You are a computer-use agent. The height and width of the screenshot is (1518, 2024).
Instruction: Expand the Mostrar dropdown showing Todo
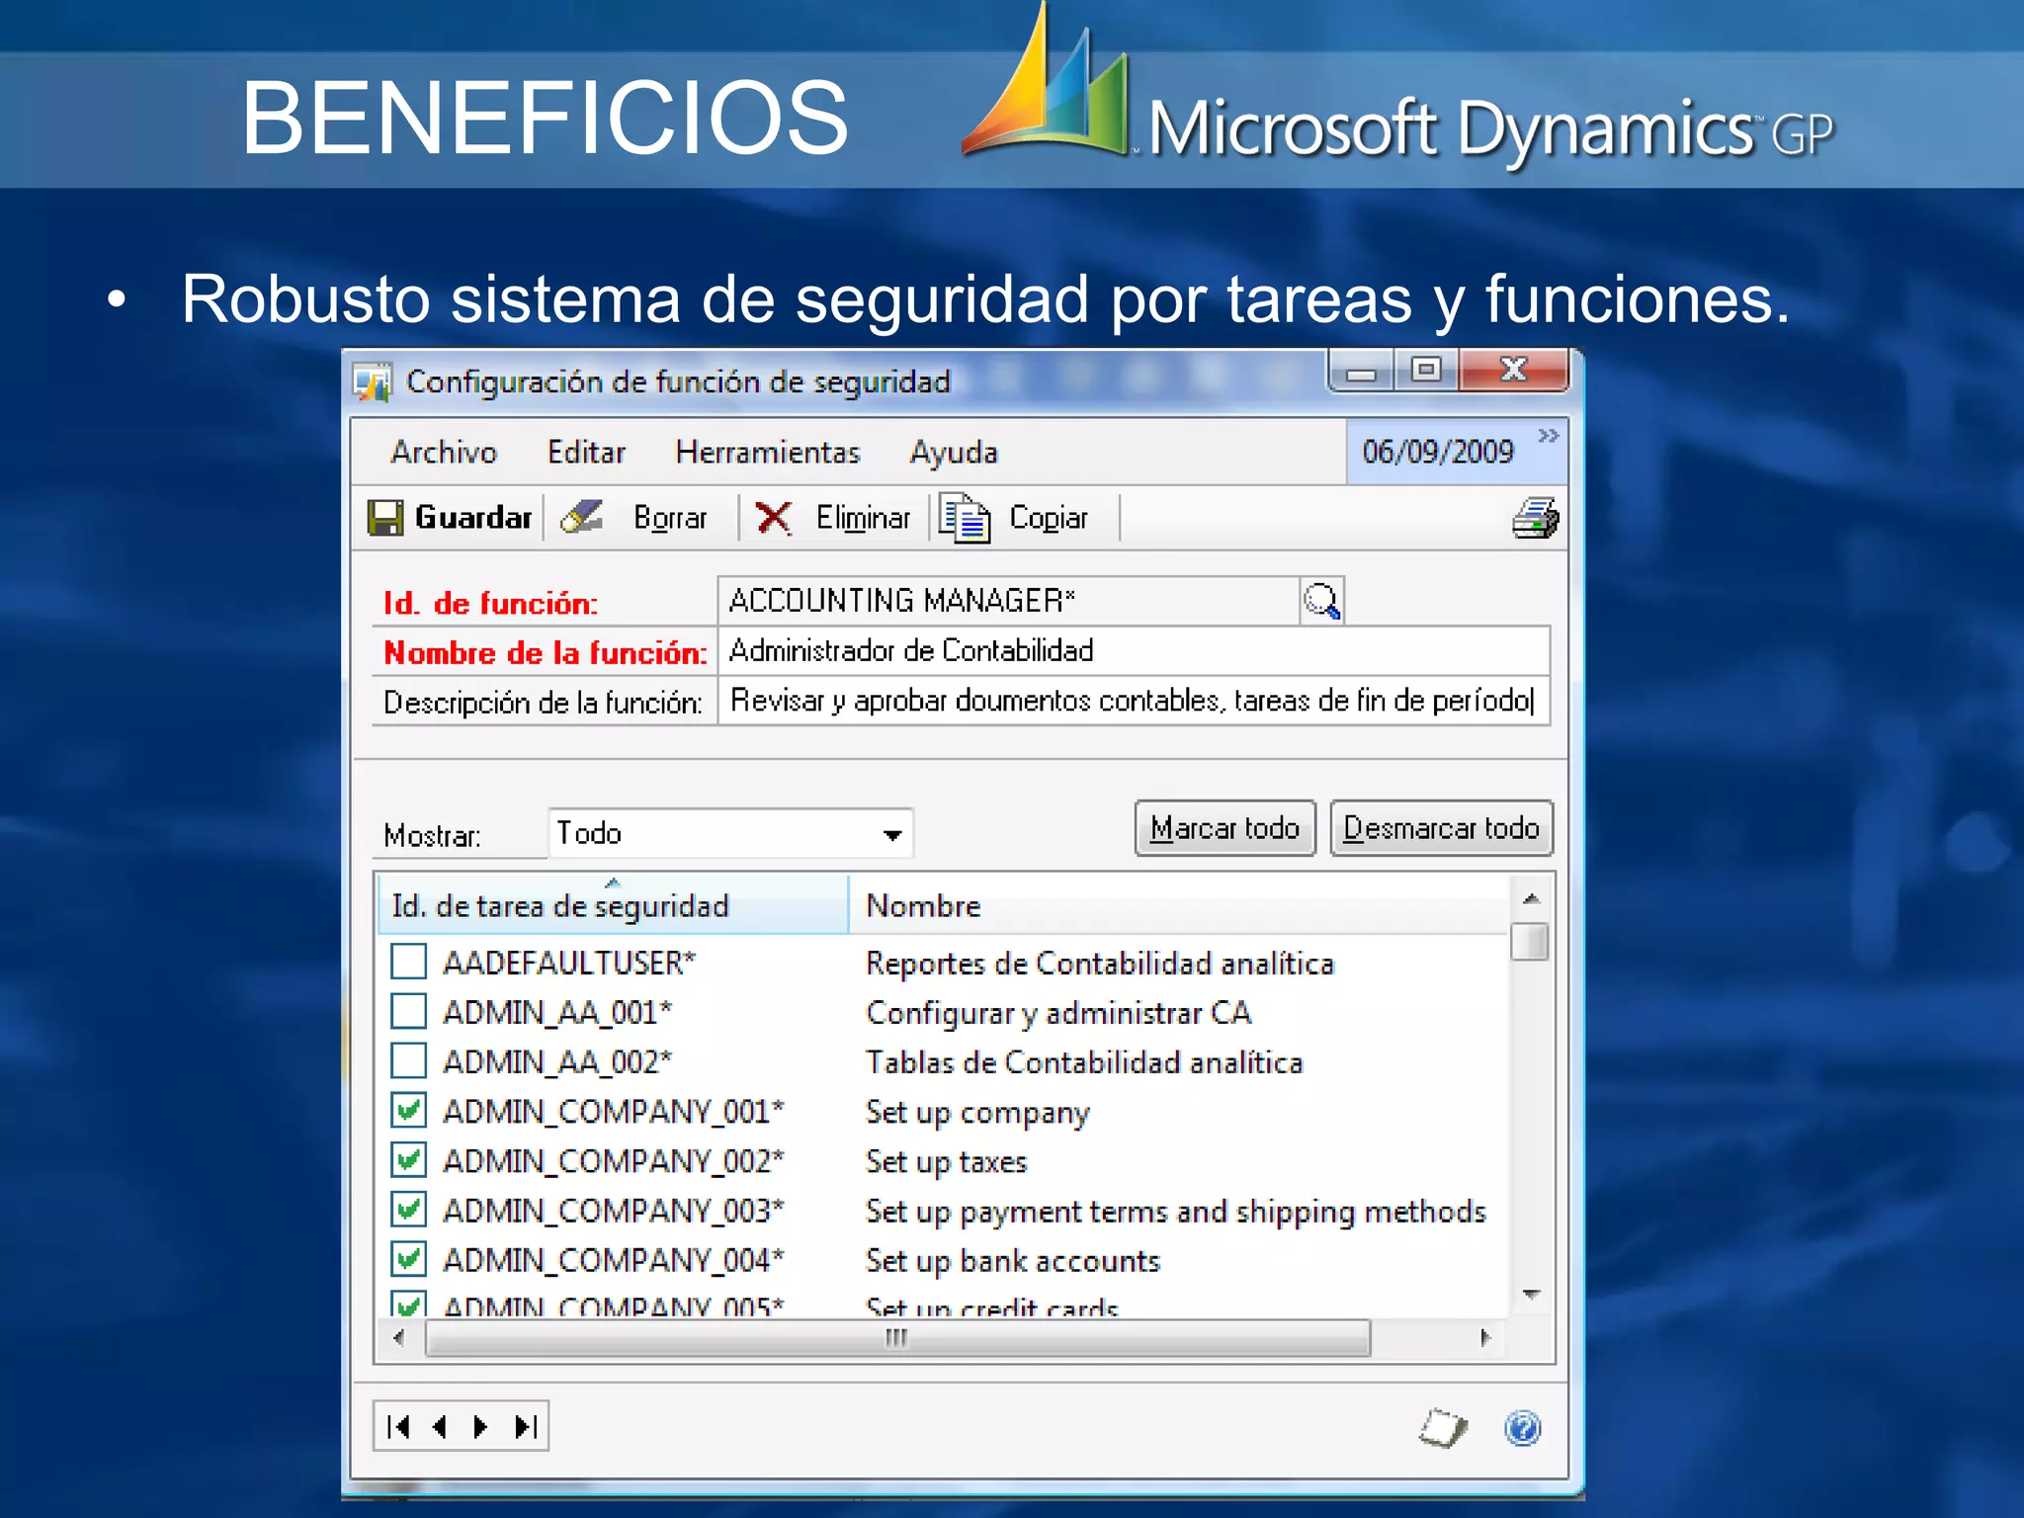point(891,835)
